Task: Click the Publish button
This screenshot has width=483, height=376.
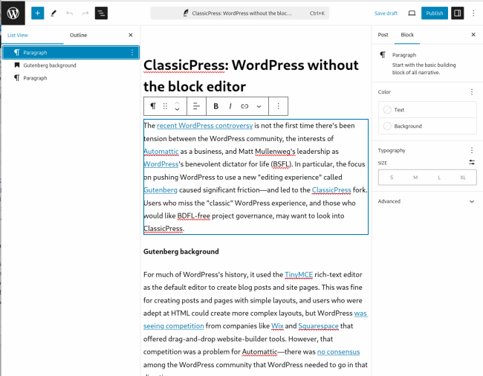Action: [434, 13]
